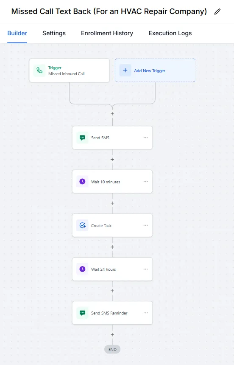Click the pencil icon to rename workflow
This screenshot has width=234, height=365.
click(217, 11)
